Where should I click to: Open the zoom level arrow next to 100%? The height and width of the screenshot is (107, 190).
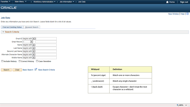tap(186, 105)
